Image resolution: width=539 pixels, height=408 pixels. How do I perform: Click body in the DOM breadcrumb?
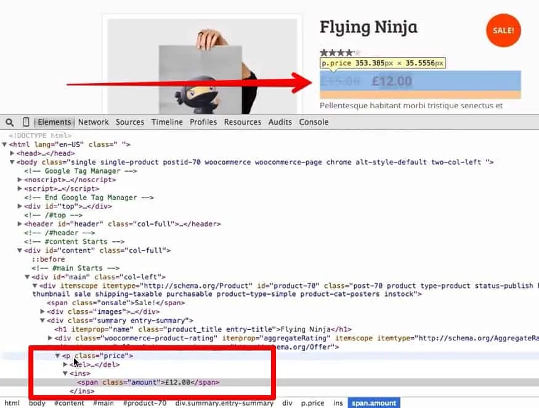37,403
